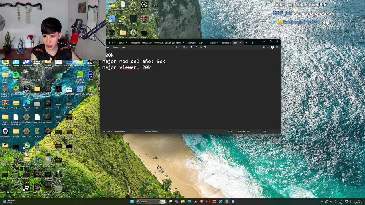Toggle bold formatting in Notepad toolbar
The image size is (365, 205).
(x=191, y=47)
